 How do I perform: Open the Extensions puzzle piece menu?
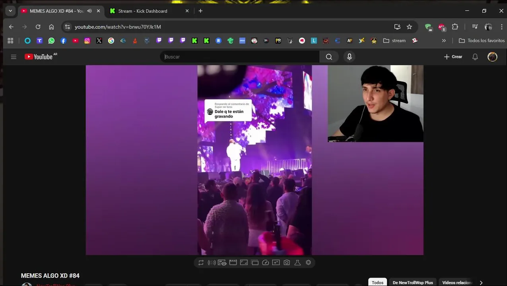pos(455,27)
